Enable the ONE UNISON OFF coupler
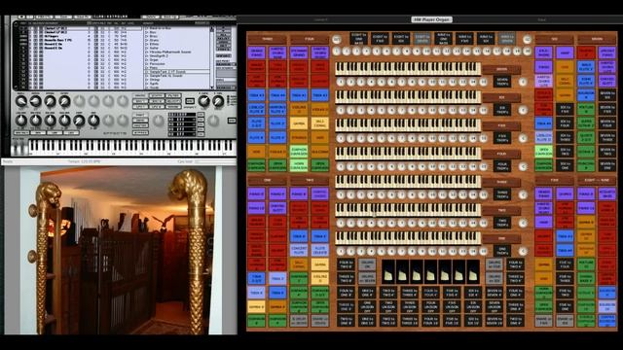 pyautogui.click(x=367, y=306)
